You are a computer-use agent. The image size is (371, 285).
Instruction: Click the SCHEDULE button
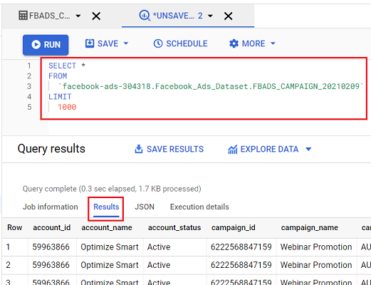[x=180, y=43]
